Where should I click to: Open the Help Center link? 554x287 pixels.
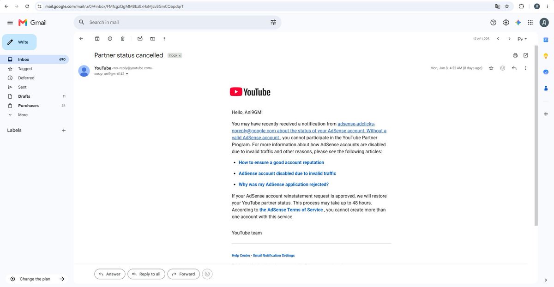(x=241, y=256)
